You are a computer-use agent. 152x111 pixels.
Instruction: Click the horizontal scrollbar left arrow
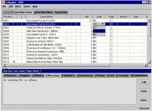pyautogui.click(x=4, y=65)
